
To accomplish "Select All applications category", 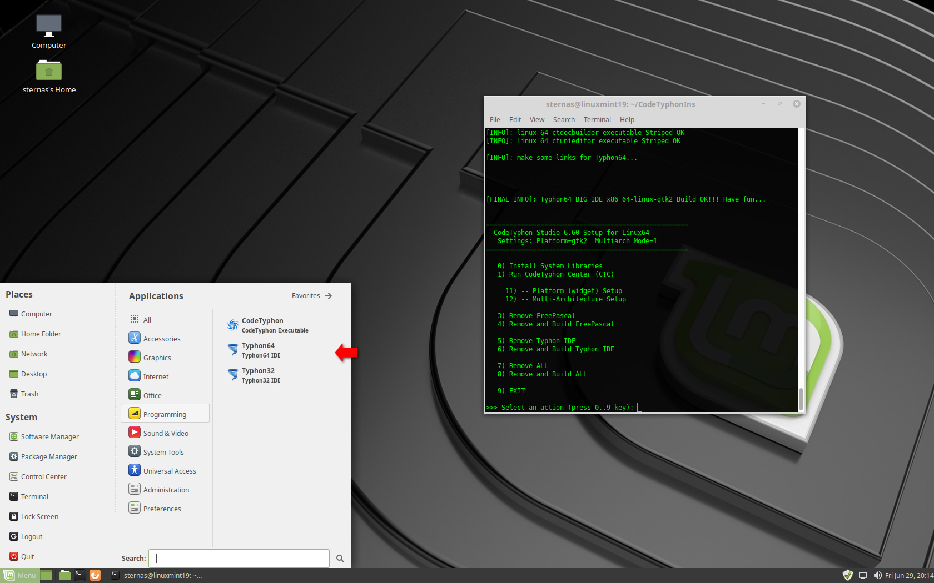I will [165, 320].
